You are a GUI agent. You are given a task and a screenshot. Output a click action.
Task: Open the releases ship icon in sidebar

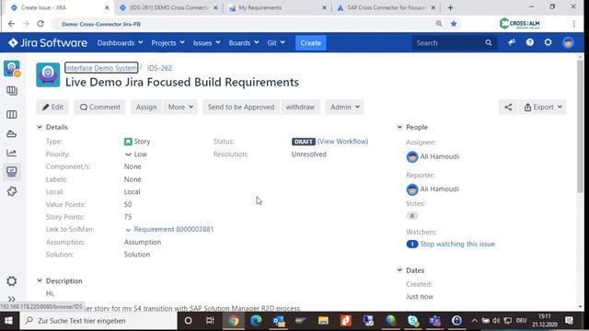coord(12,134)
